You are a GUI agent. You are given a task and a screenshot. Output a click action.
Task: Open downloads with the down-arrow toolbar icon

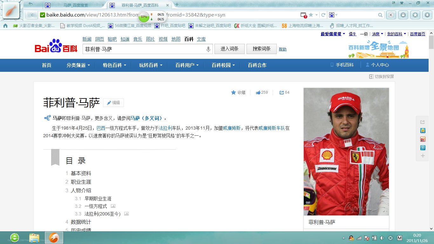click(x=427, y=15)
